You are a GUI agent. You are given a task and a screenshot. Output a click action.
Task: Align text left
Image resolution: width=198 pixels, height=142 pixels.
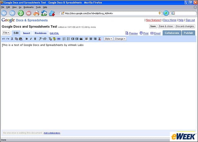pyautogui.click(x=87, y=39)
